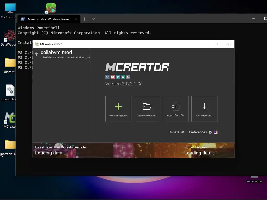This screenshot has width=267, height=200.
Task: Select the My Computer desktop icon
Action: point(8,11)
